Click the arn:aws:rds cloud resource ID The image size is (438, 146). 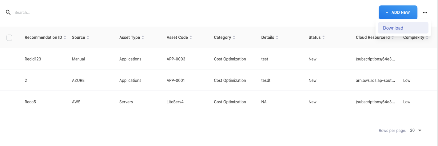tap(375, 80)
